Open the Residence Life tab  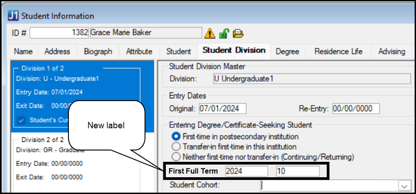point(338,51)
